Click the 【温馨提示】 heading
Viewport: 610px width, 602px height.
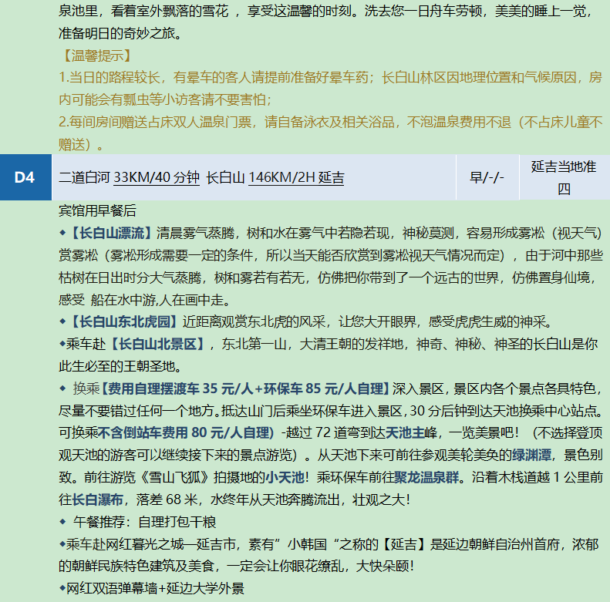96,55
